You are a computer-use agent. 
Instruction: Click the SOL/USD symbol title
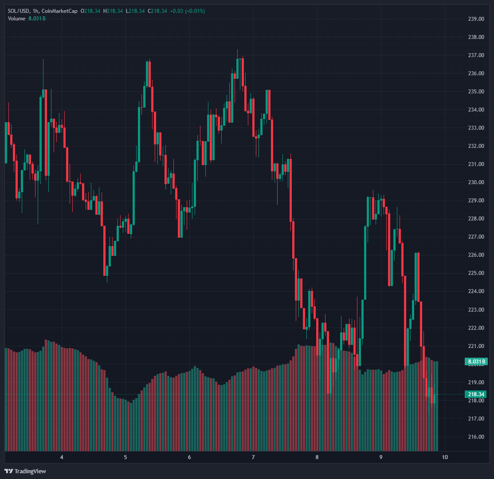click(19, 10)
